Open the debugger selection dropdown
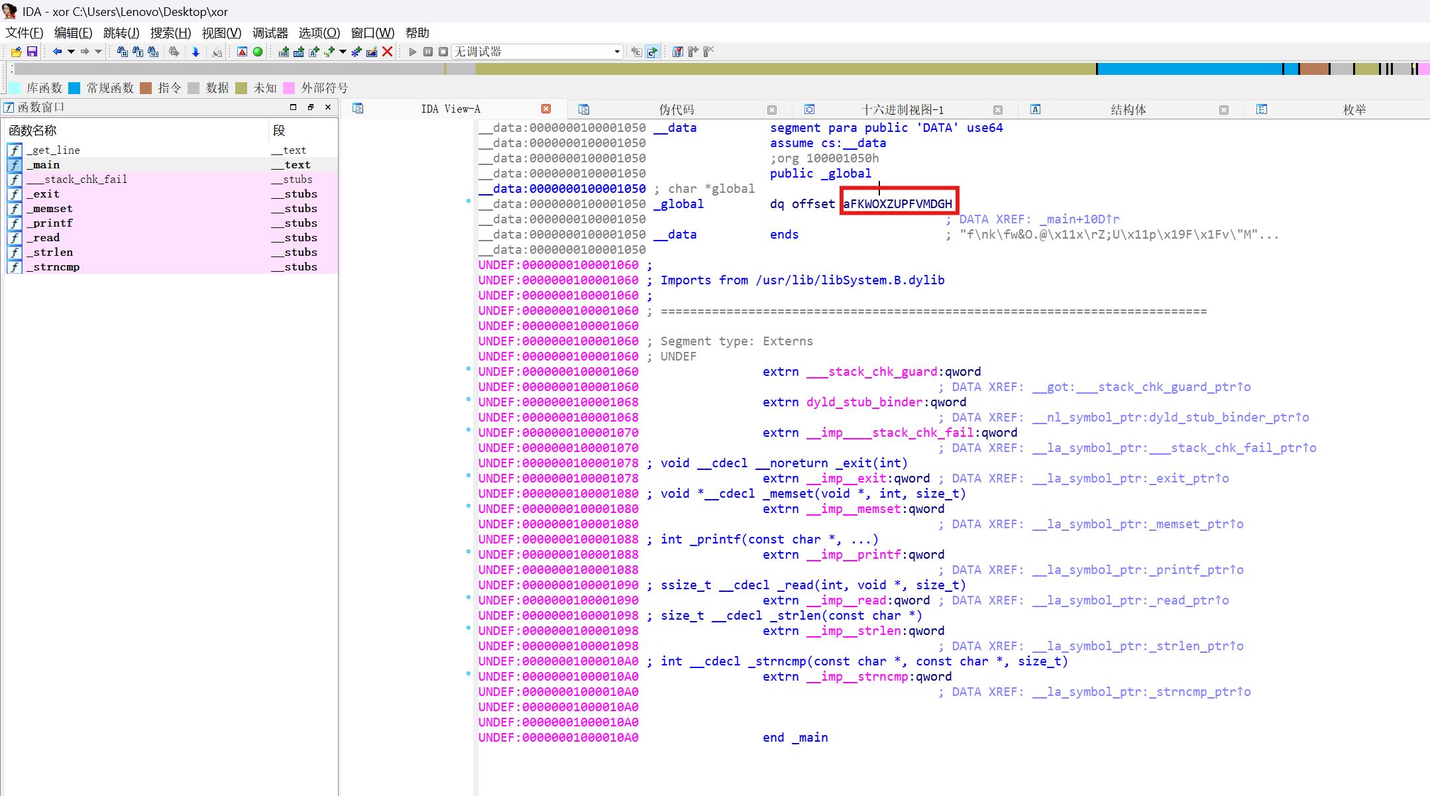Screen dimensions: 1430x796 tap(616, 52)
